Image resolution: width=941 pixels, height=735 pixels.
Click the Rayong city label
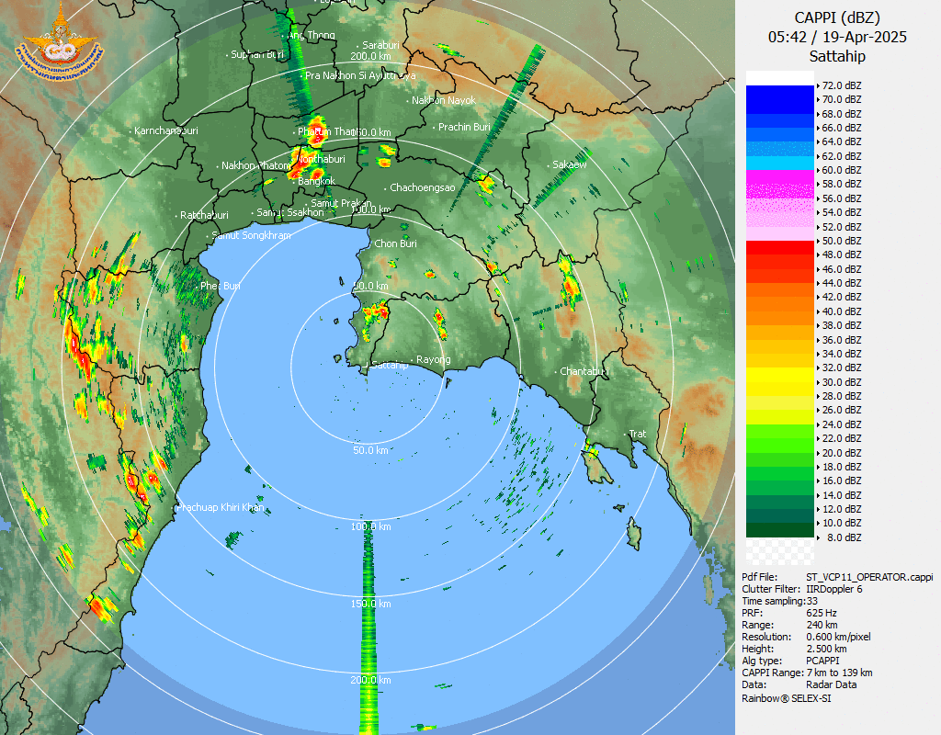pyautogui.click(x=434, y=359)
